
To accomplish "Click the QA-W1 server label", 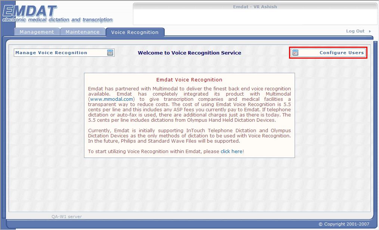I will (66, 217).
